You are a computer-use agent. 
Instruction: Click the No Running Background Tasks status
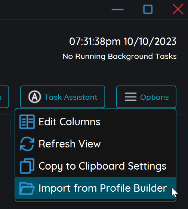click(x=120, y=56)
